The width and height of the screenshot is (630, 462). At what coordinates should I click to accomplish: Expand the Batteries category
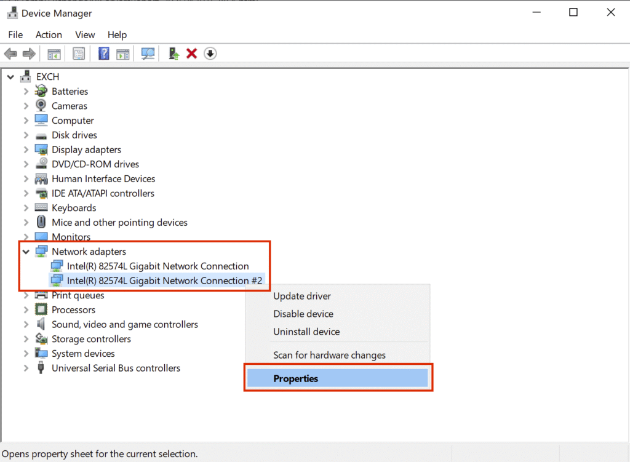[26, 91]
